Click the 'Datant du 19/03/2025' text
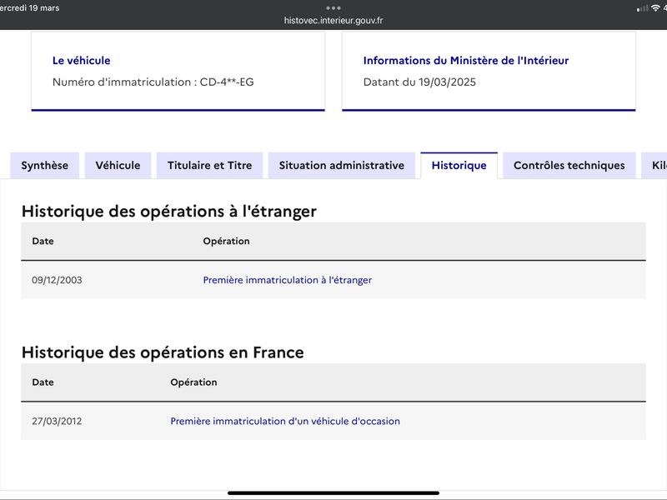 [419, 82]
